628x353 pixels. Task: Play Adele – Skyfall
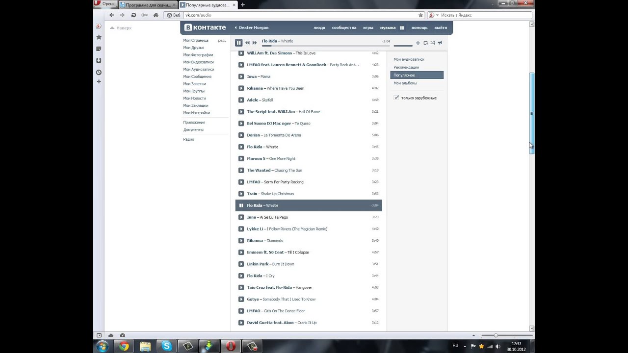[241, 100]
